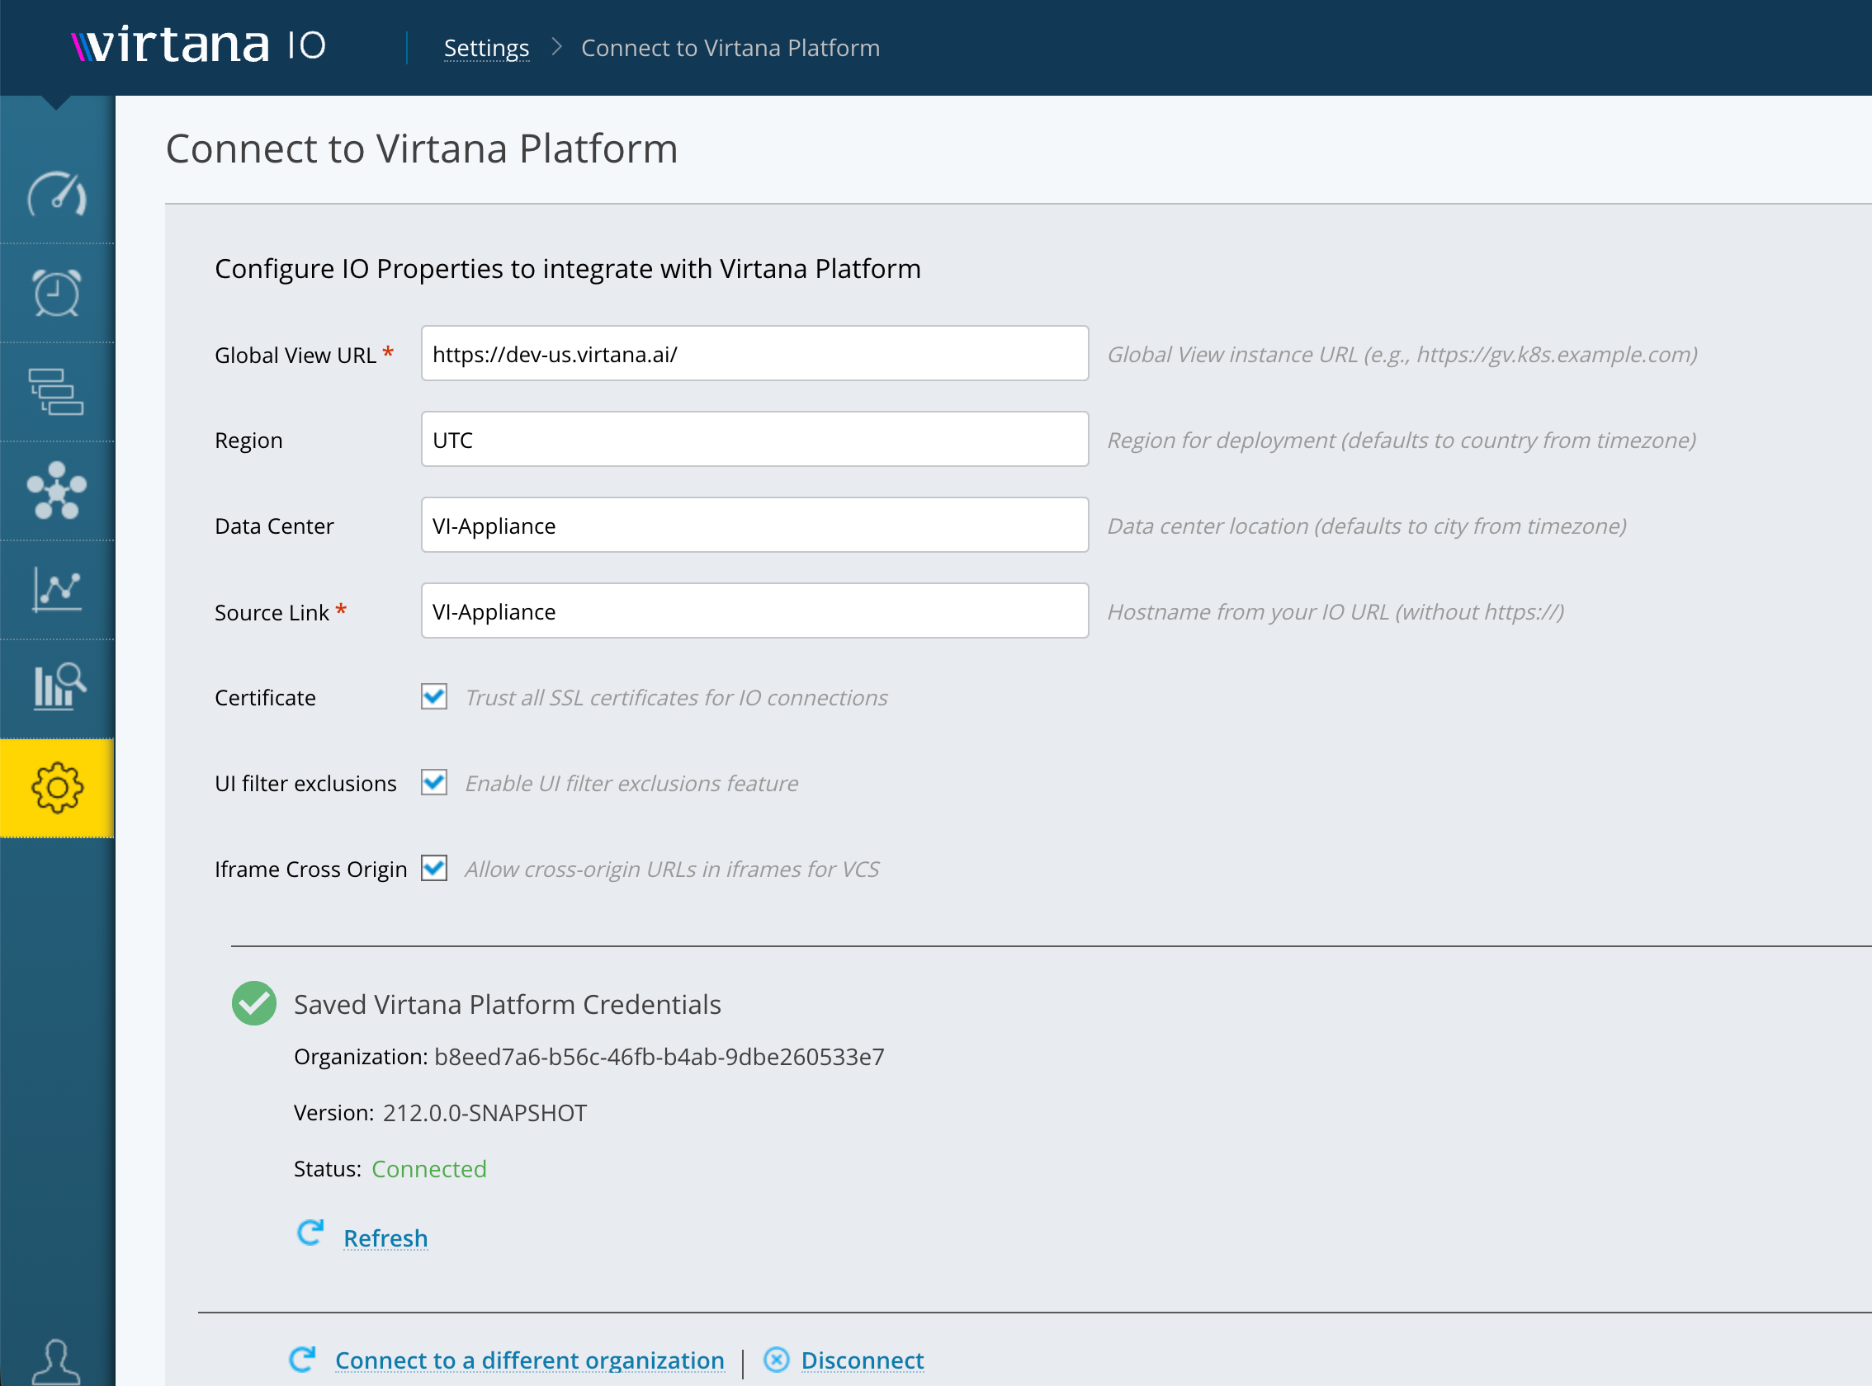Image resolution: width=1872 pixels, height=1386 pixels.
Task: Click Connect to a different organization
Action: click(530, 1360)
